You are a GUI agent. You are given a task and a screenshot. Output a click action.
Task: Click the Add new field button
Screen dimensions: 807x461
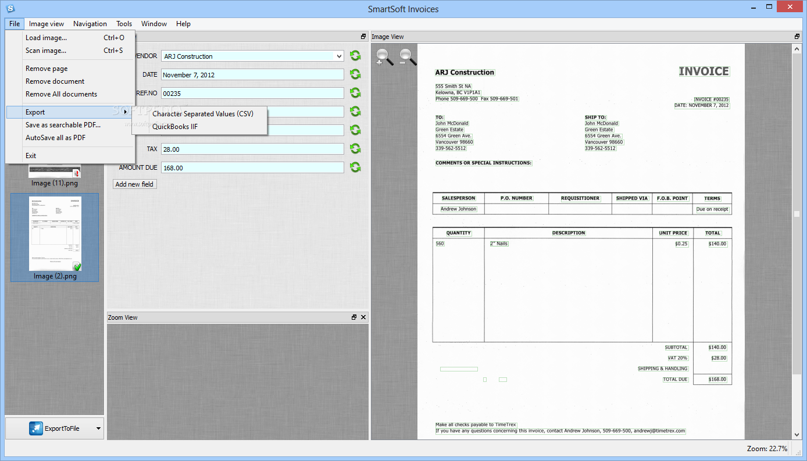click(x=134, y=184)
